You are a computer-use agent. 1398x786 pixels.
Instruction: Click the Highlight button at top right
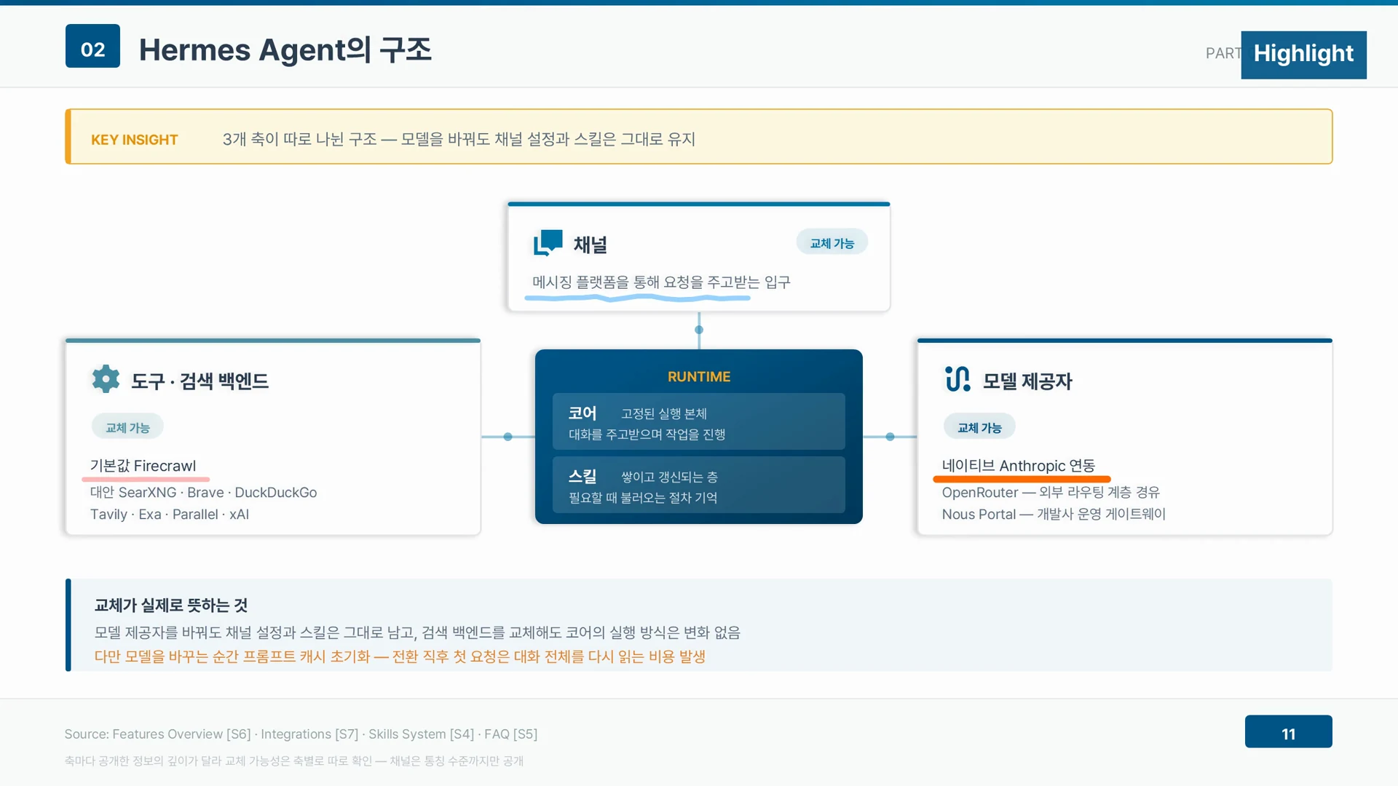point(1303,55)
